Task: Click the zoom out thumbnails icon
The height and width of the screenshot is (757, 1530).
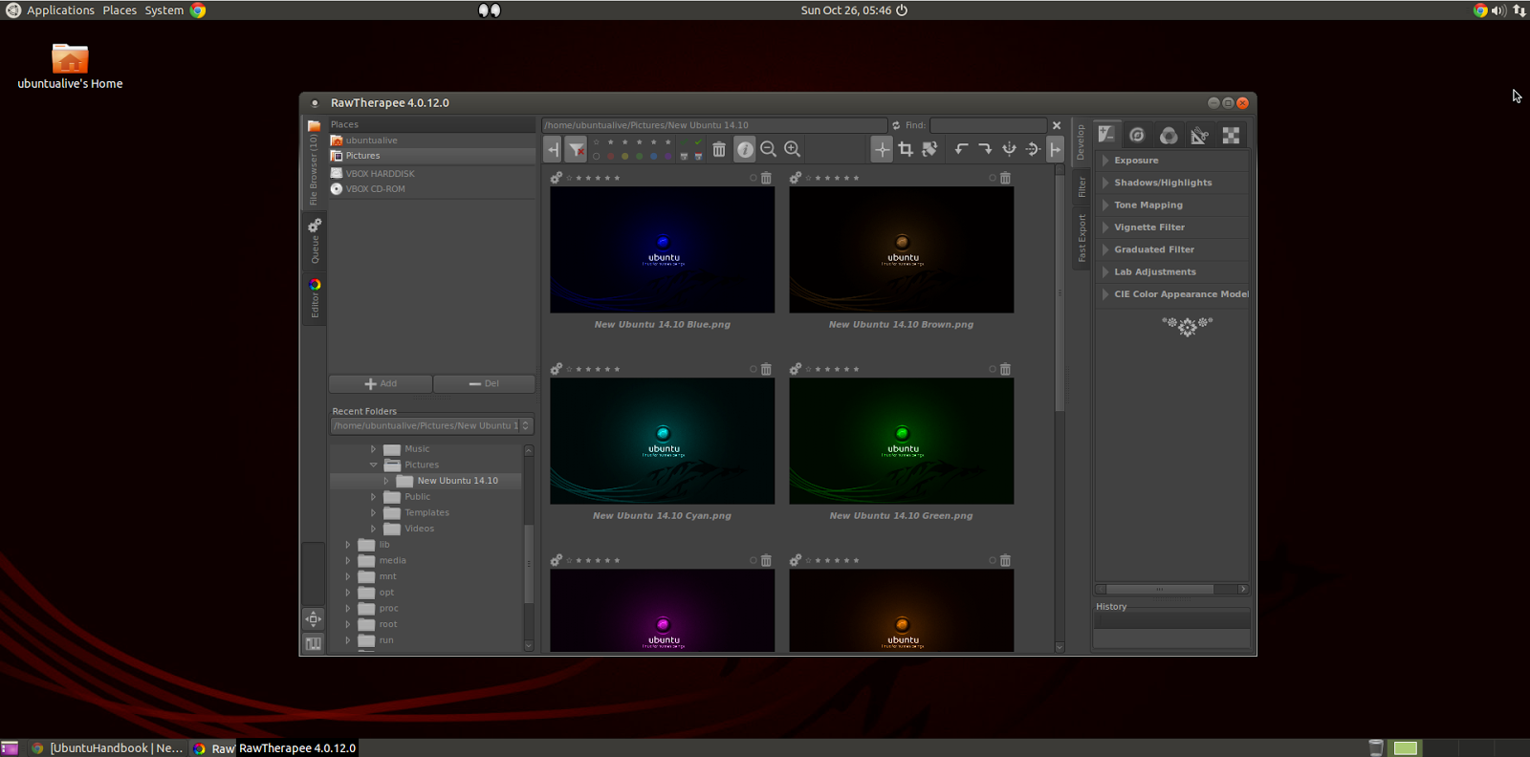Action: pyautogui.click(x=768, y=149)
